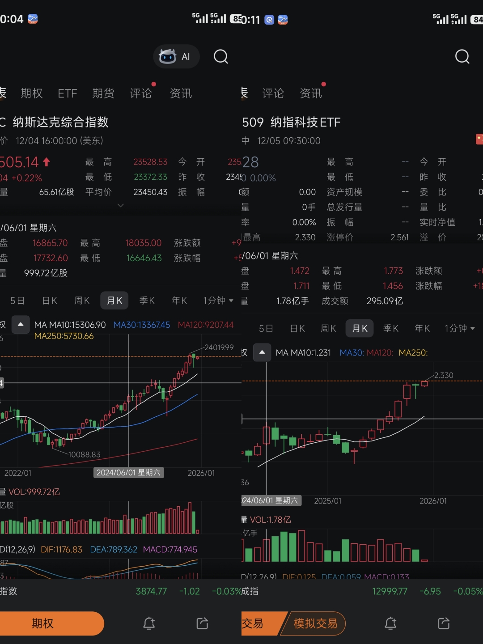Select 月K period on 纳指科技ETF chart

coord(360,328)
